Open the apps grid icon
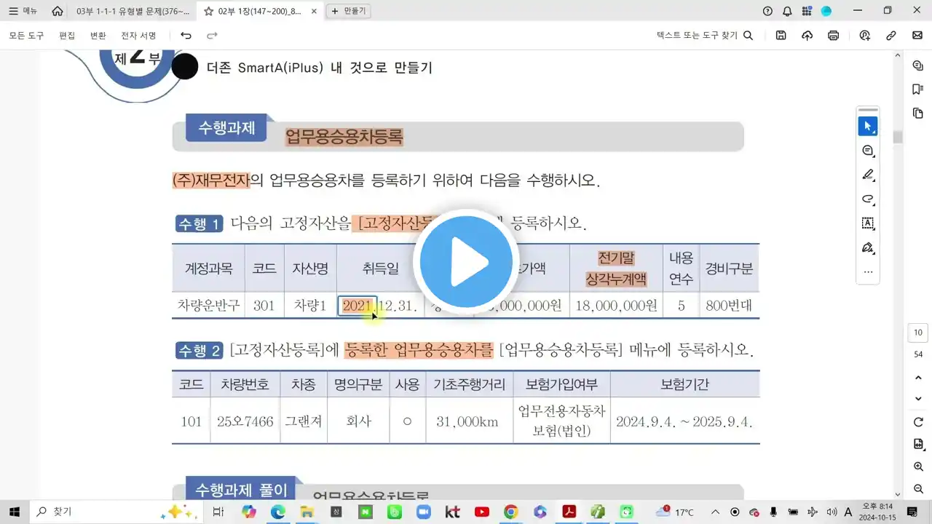Viewport: 932px width, 524px height. tap(806, 11)
